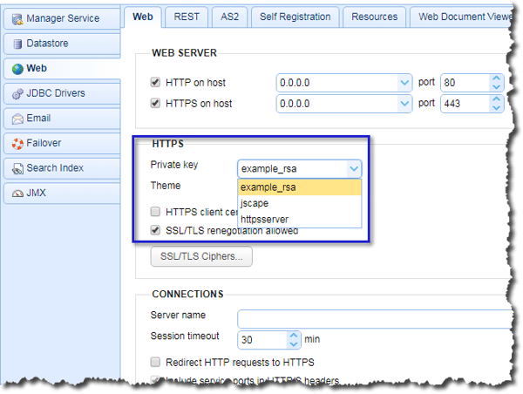The image size is (523, 394).
Task: Click the Datastore database icon
Action: (x=17, y=44)
